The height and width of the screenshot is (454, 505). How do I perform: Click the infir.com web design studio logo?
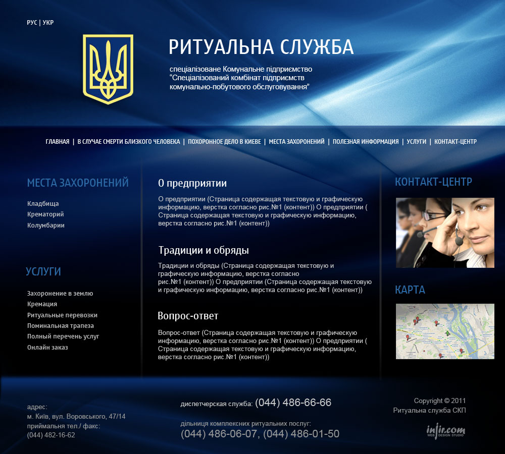point(446,431)
